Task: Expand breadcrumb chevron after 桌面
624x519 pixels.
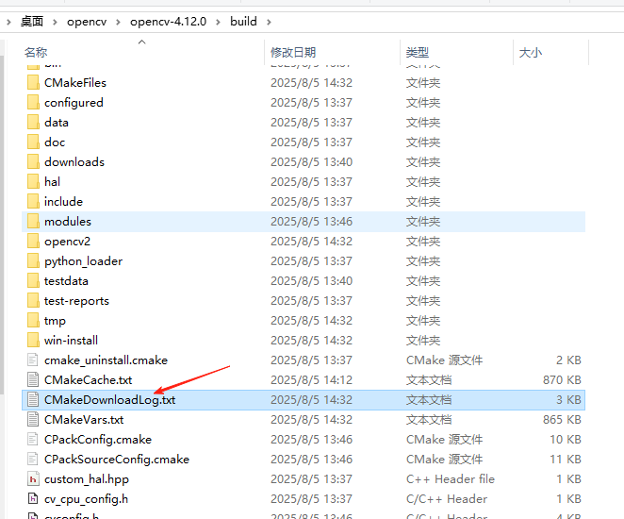Action: (x=55, y=22)
